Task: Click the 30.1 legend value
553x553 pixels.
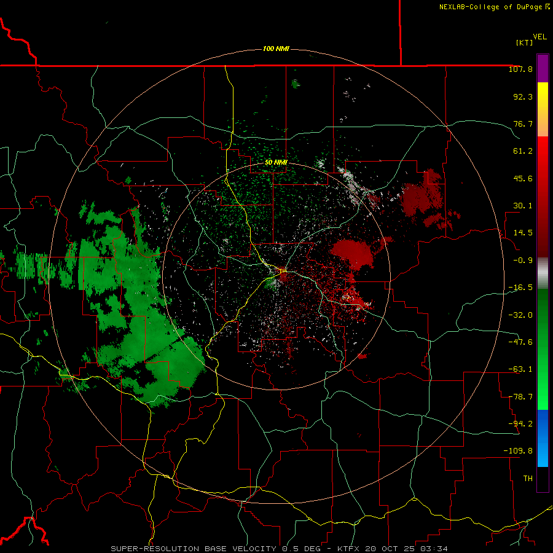Action: [523, 206]
